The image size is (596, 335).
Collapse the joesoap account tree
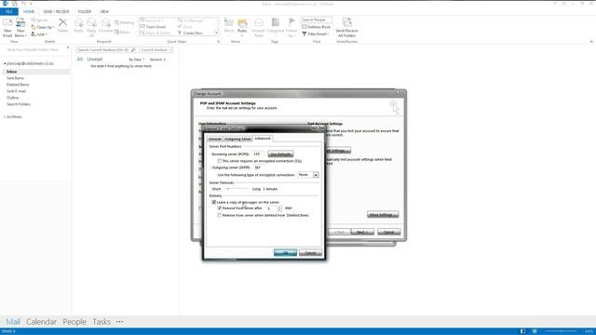[x=5, y=64]
